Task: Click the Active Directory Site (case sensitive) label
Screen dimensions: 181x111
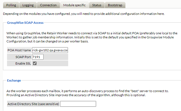Action: (x=33, y=104)
